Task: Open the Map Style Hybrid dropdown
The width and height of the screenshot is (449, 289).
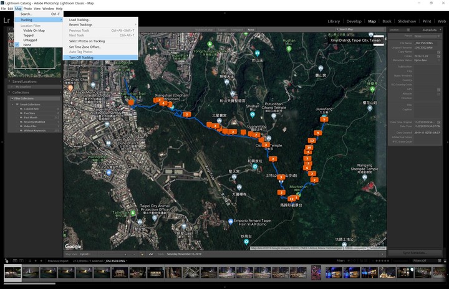Action: click(85, 254)
